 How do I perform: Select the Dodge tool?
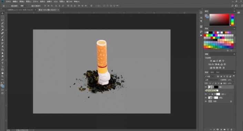click(2, 56)
